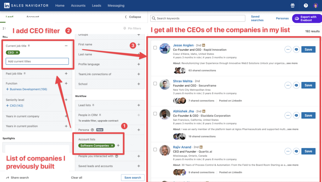This screenshot has height=182, width=322.
Task: Open the help question mark icon
Action: click(x=306, y=6)
